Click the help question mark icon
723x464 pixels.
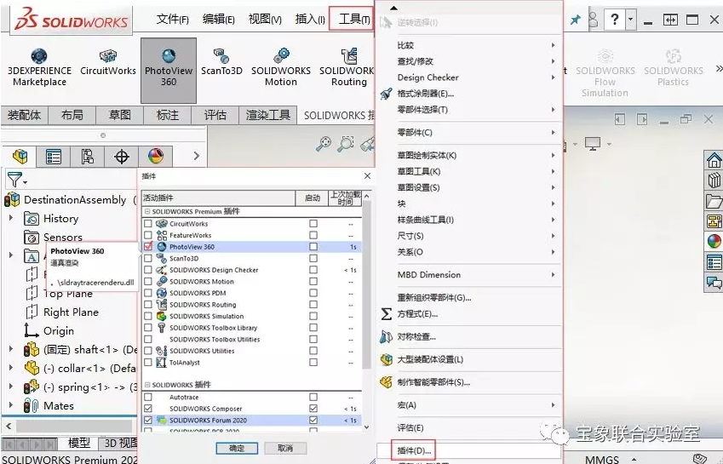point(614,20)
